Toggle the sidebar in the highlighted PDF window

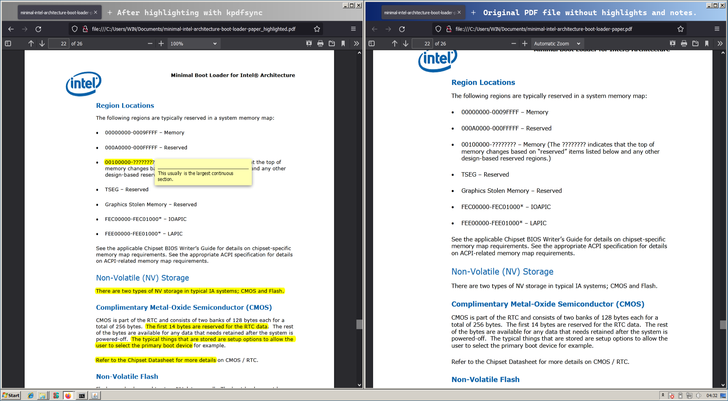pyautogui.click(x=8, y=44)
